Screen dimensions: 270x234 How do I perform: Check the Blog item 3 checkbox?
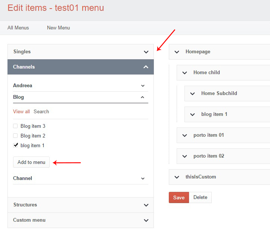pos(16,126)
